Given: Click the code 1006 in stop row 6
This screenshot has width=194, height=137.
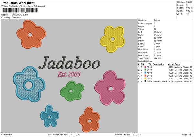Looking at the screenshot, I should 171,82.
